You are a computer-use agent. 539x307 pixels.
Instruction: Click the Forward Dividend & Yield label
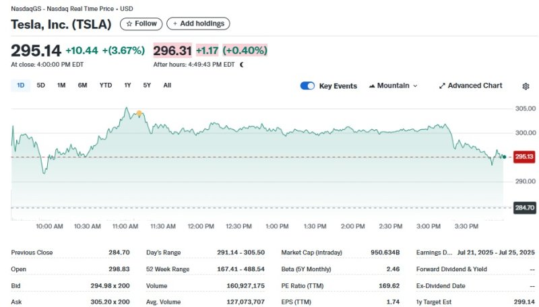[x=451, y=269]
